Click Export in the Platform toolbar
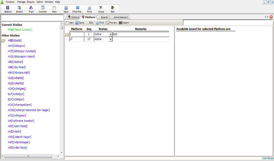Image resolution: width=274 pixels, height=161 pixels. point(124,23)
